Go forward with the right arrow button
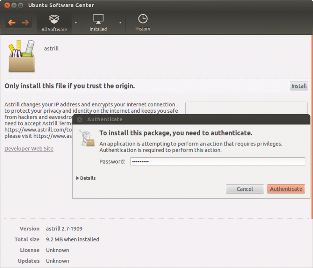 25,23
